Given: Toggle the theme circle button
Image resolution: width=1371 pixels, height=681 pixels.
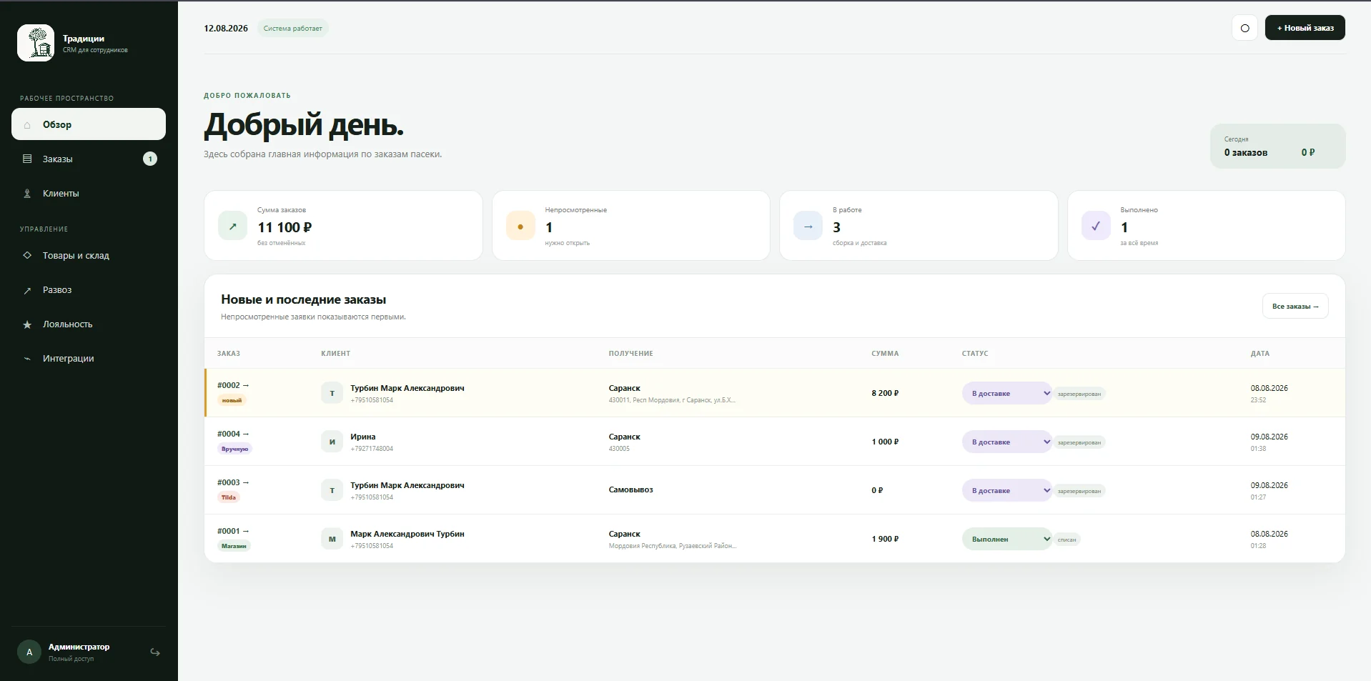Looking at the screenshot, I should pos(1244,28).
